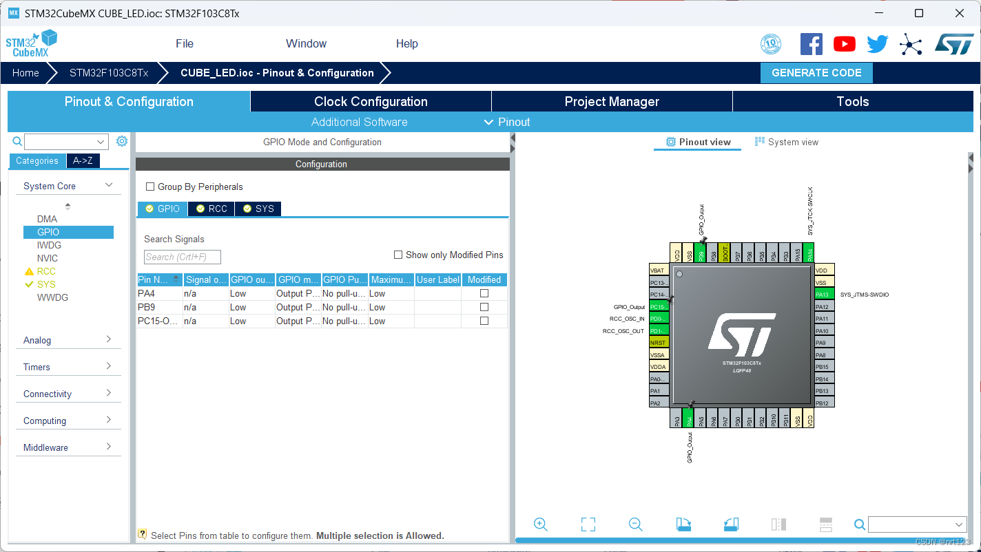Switch to System view of the chip
Viewport: 981px width, 552px height.
pyautogui.click(x=787, y=142)
